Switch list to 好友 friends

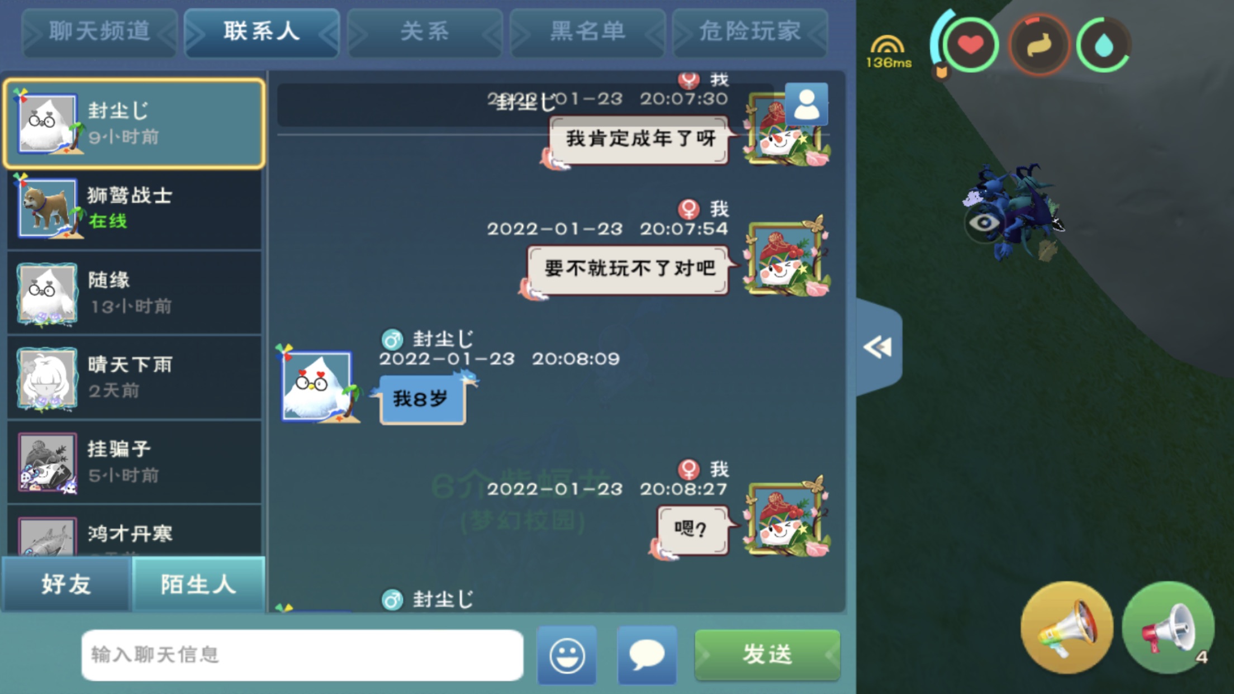coord(67,584)
